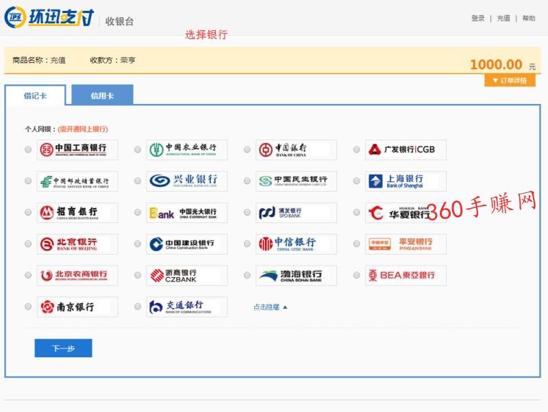Select the 平安银行 radio button
The image size is (548, 412).
(x=356, y=244)
